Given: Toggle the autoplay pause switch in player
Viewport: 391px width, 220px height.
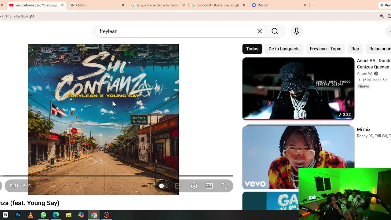Looking at the screenshot, I should (162, 186).
